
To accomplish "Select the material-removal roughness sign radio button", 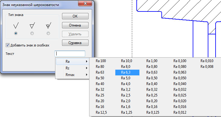I will (32, 33).
